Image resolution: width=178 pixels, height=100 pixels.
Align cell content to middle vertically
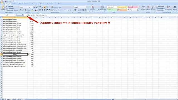click(42, 7)
